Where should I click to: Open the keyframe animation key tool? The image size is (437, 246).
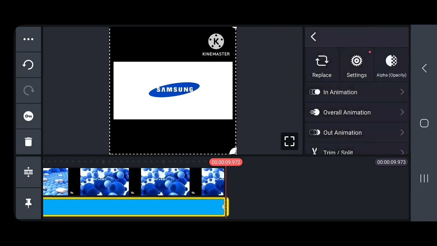[x=28, y=116]
